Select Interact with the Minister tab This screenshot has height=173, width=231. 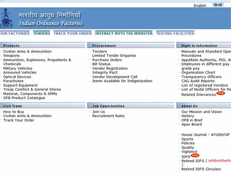pos(124,33)
